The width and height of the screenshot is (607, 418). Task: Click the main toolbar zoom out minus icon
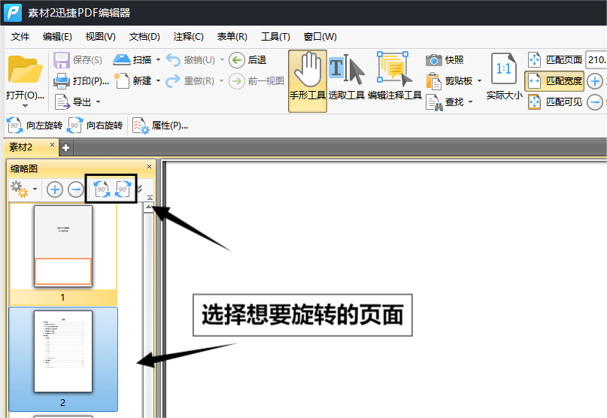[x=595, y=102]
